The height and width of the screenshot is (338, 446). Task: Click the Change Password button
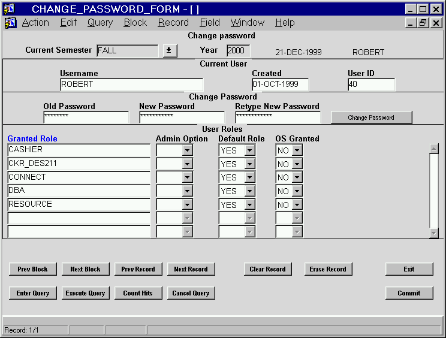pyautogui.click(x=371, y=117)
